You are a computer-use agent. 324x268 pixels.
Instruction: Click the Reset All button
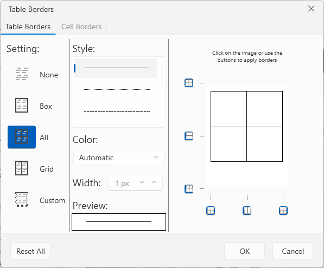30,251
